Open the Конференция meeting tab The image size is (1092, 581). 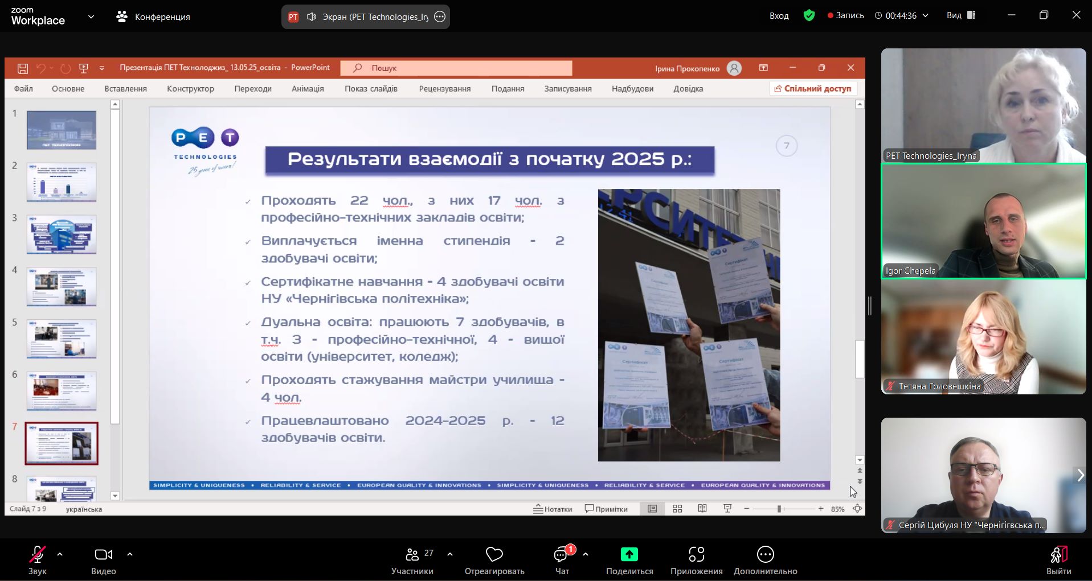(x=153, y=17)
